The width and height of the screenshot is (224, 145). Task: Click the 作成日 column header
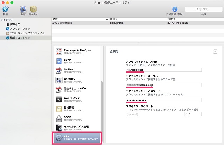click(195, 19)
